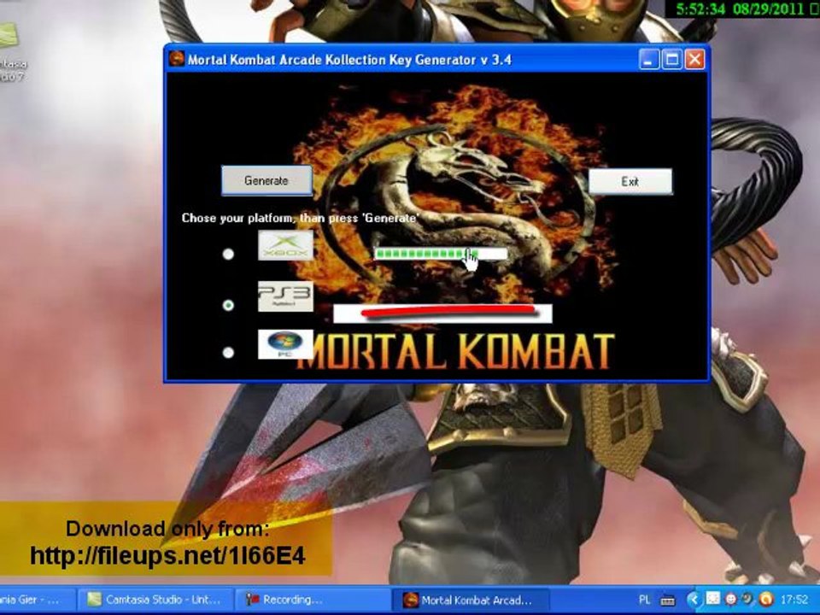Click the 'Chose your platform' instruction text

(300, 218)
